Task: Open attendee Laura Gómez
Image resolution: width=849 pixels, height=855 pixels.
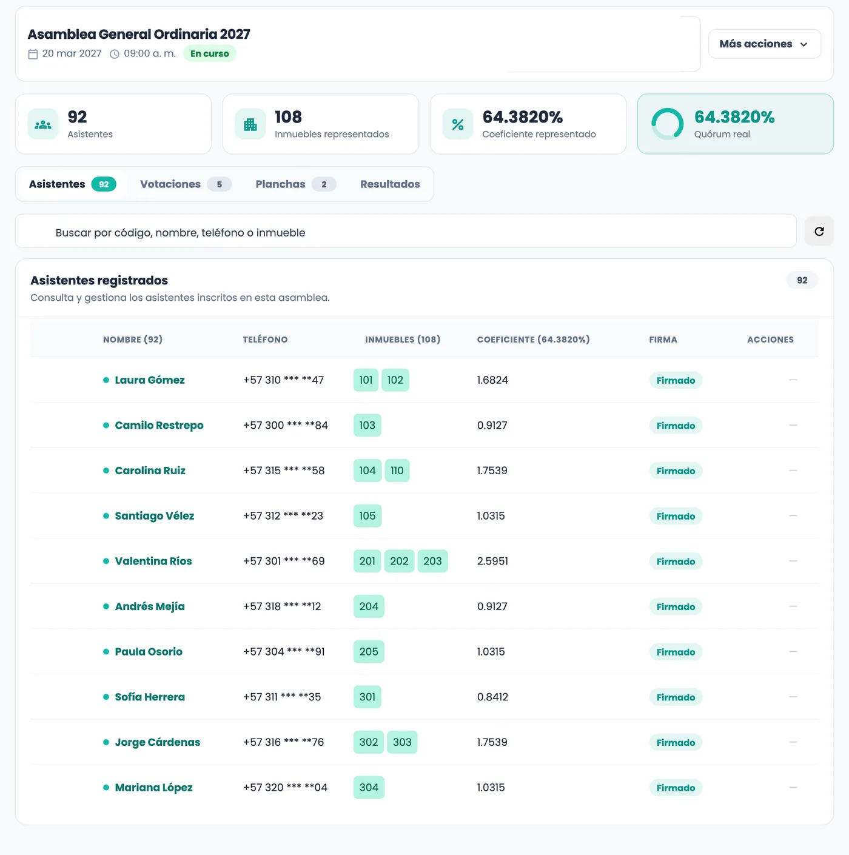Action: point(150,380)
